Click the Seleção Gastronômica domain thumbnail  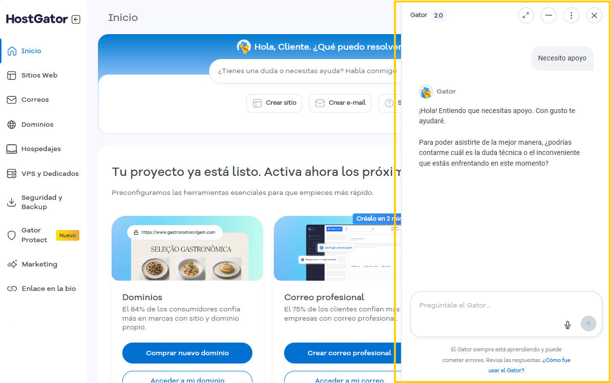[x=187, y=249]
